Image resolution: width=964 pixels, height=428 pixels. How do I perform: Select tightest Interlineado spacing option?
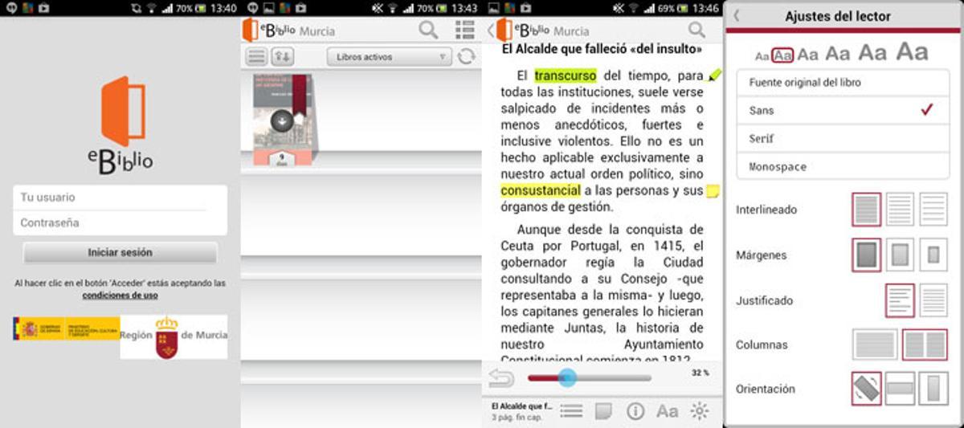click(x=866, y=210)
